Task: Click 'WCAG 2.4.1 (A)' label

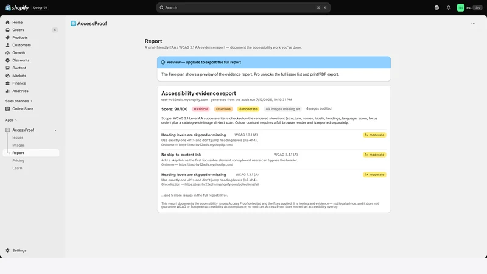Action: tap(286, 155)
